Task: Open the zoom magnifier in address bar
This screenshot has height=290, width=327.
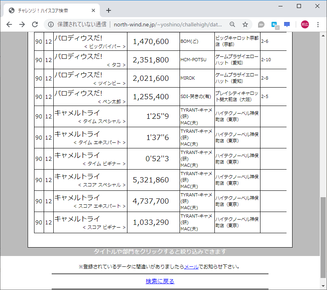Action: pos(232,24)
